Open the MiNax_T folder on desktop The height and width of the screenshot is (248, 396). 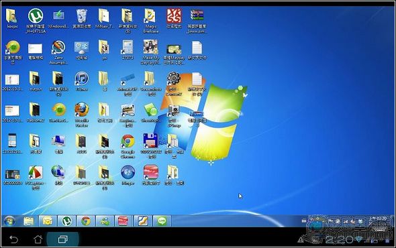104,16
